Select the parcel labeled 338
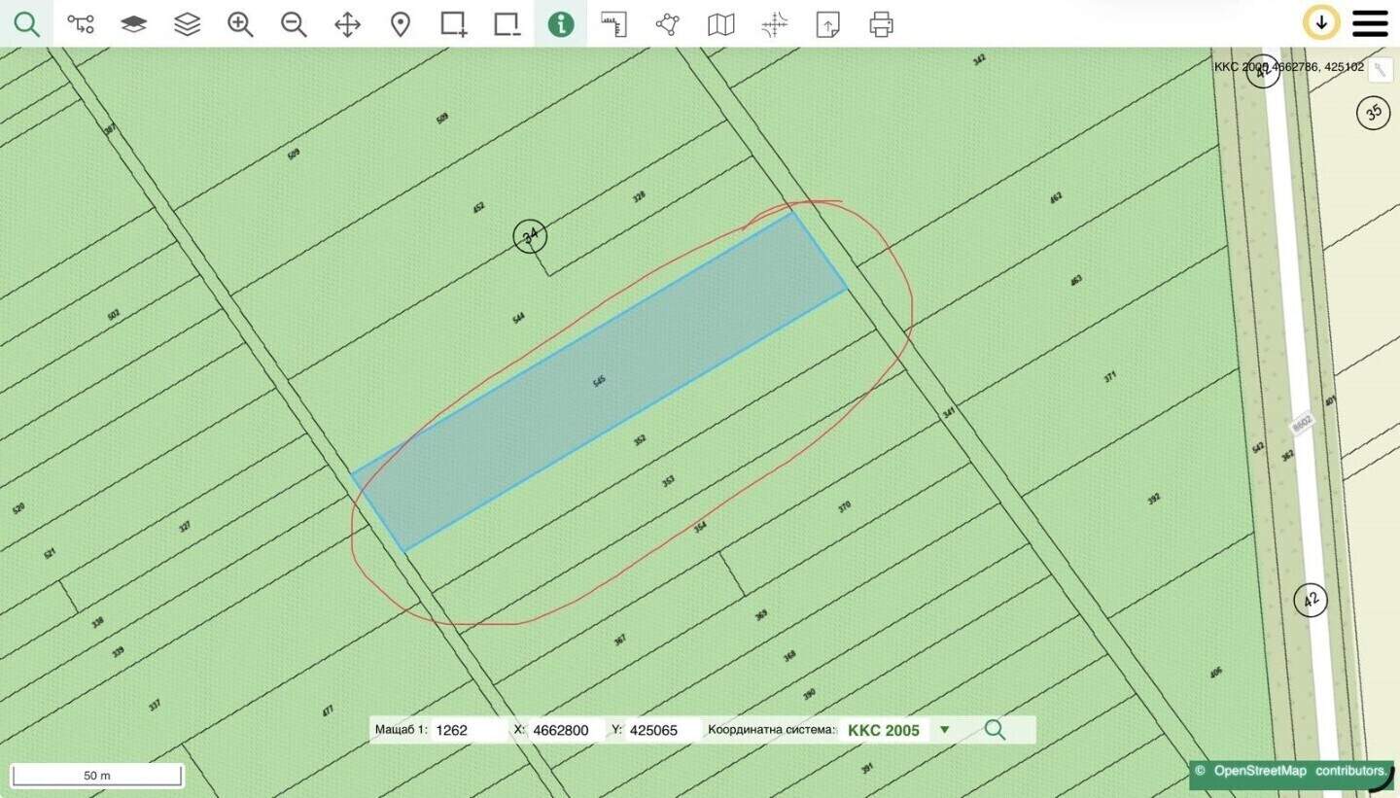The image size is (1400, 798). pos(97,621)
